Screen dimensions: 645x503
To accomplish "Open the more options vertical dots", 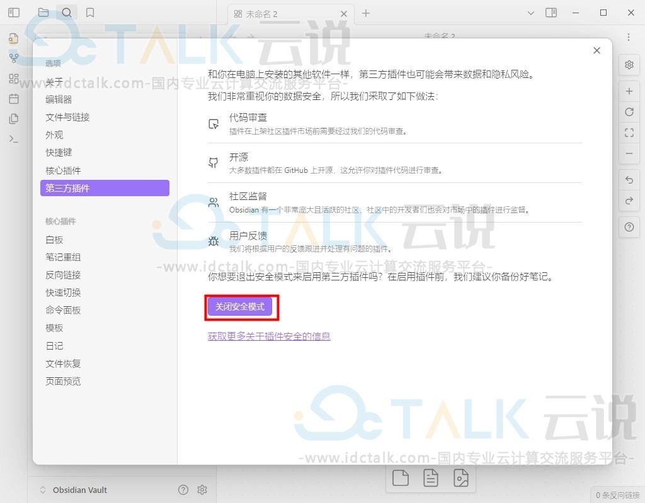I will pos(629,37).
